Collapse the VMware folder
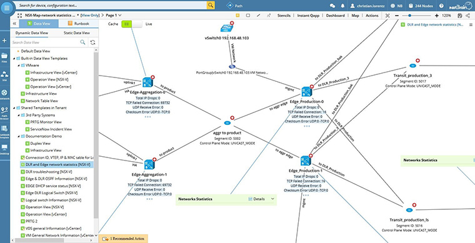 tap(19, 66)
